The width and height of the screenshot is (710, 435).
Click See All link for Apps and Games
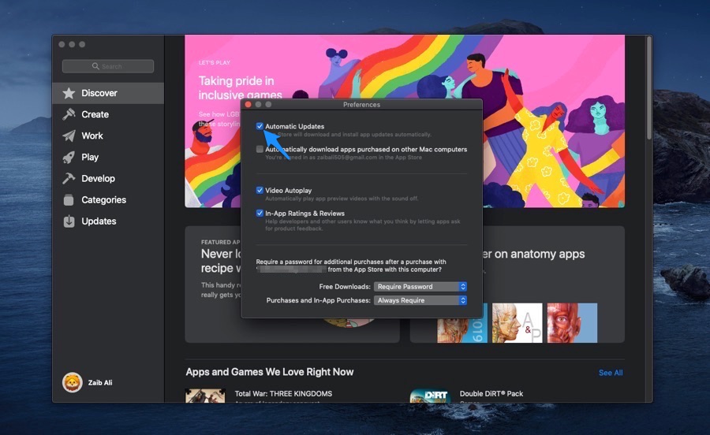pyautogui.click(x=611, y=373)
